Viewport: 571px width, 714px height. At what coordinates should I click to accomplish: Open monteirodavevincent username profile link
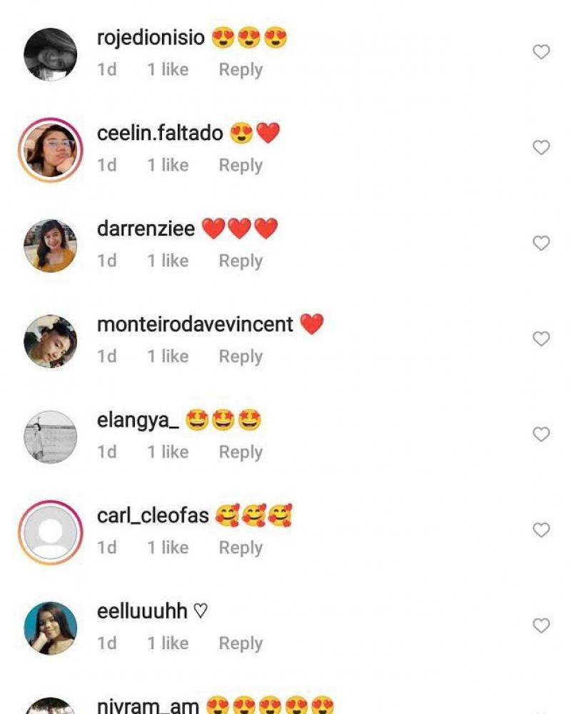click(195, 324)
